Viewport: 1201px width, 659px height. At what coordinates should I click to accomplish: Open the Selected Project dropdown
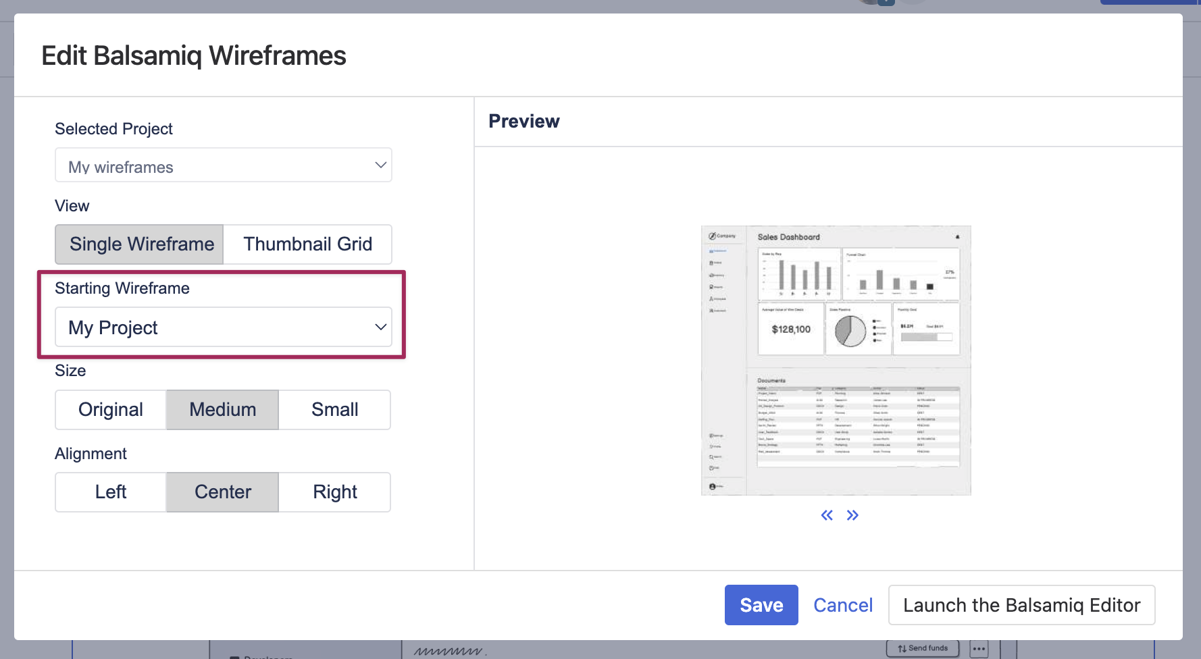pyautogui.click(x=223, y=165)
